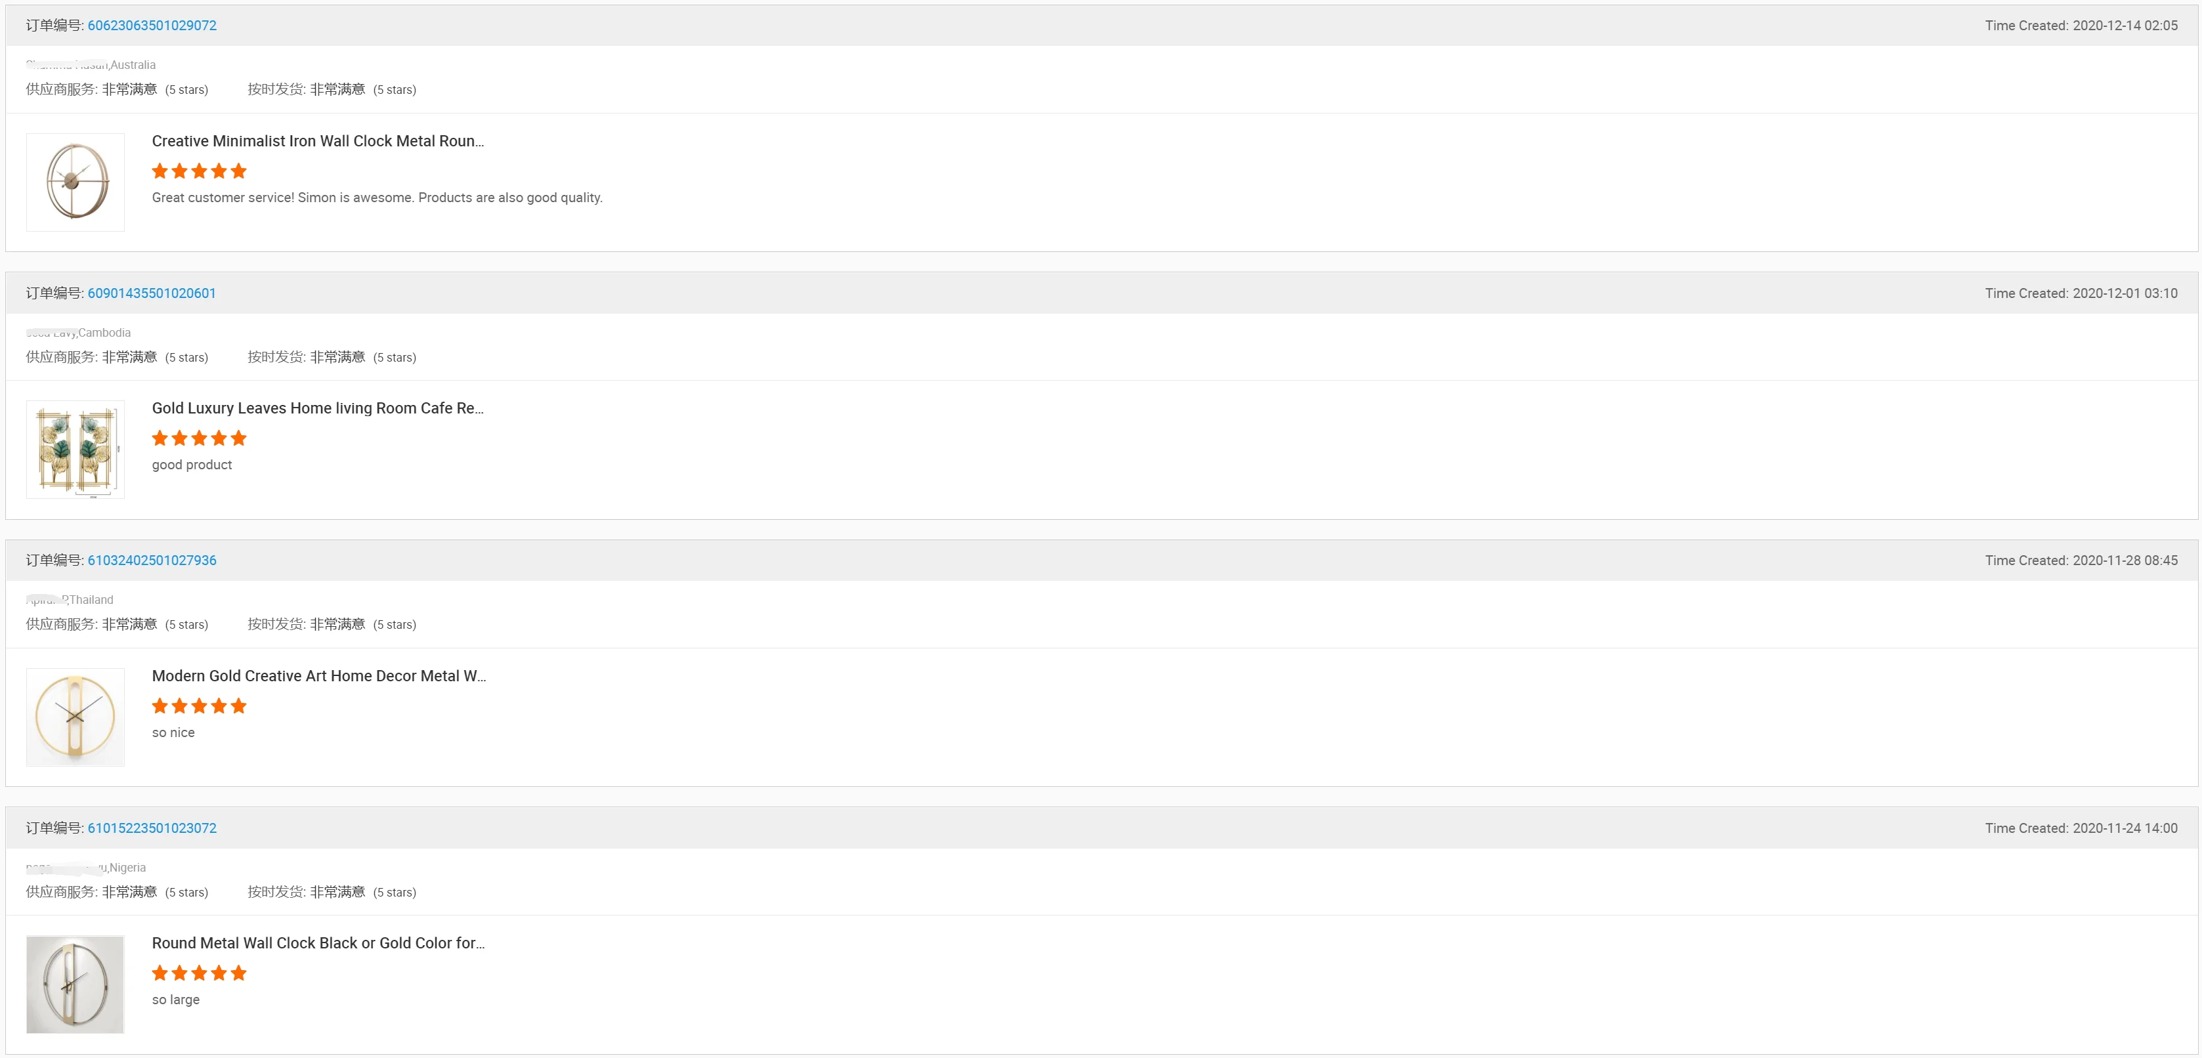Click the star rating for iron wall clock
Image resolution: width=2202 pixels, height=1058 pixels.
click(x=199, y=172)
